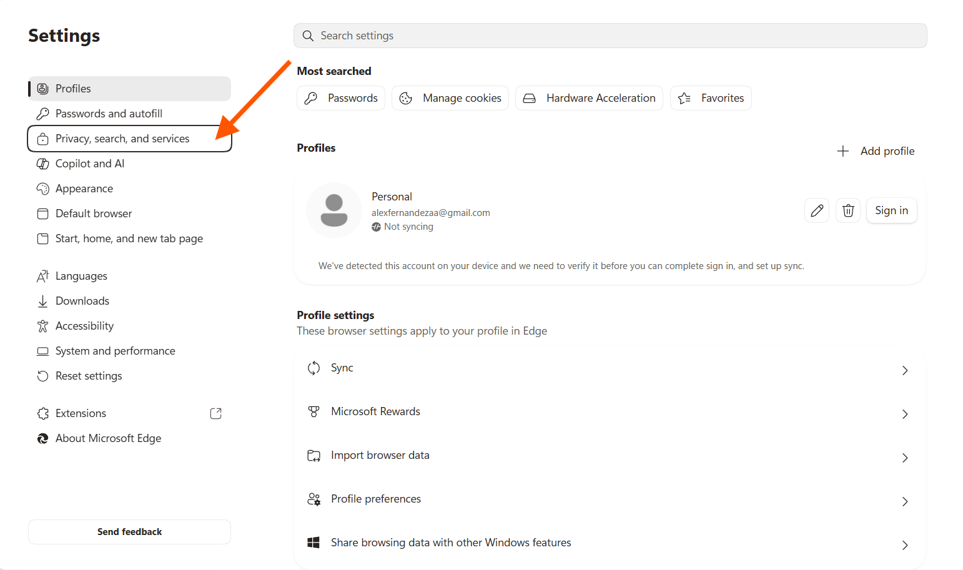Open the Microsoft Rewards row
Screen dimensions: 963x570
[610, 413]
